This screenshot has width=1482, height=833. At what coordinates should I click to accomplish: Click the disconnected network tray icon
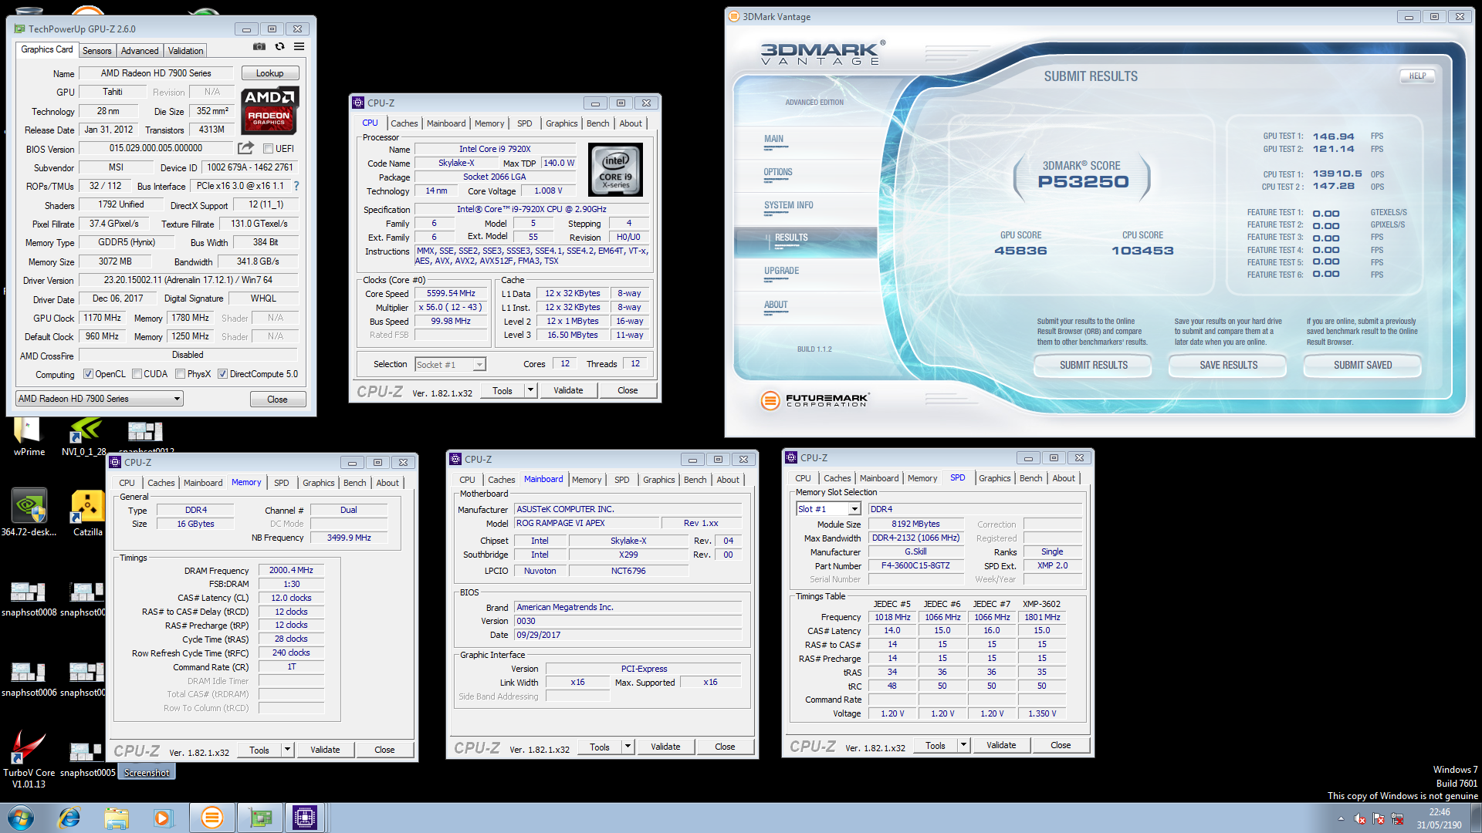[1397, 818]
